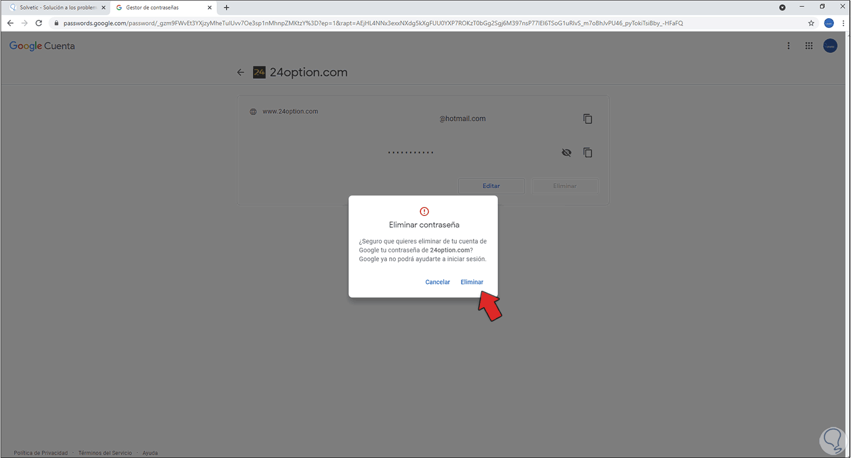Click the red warning icon in the dialog

pos(424,211)
